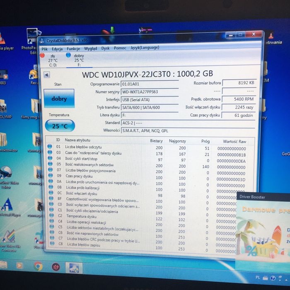This screenshot has width=290, height=290.
Task: Open the Actual Player desktop shortcut
Action: pyautogui.click(x=9, y=208)
